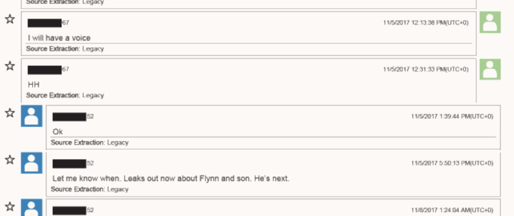
Task: Star the message about Flynn and son
Action: (x=10, y=159)
